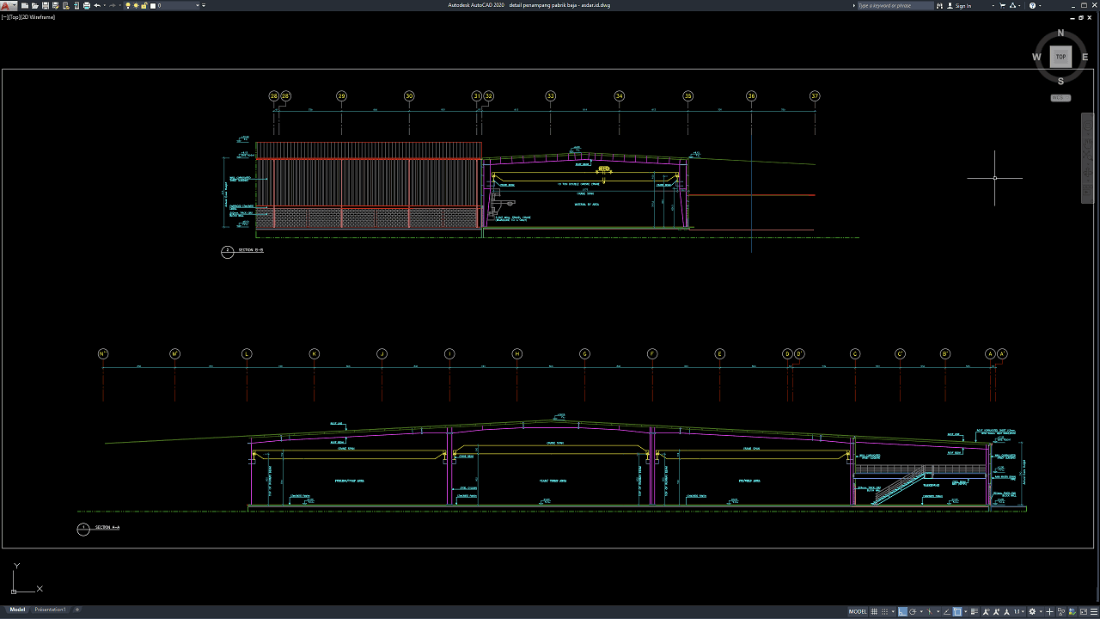Screen dimensions: 1100x619
Task: Expand the layer dropdown showing layer 0
Action: [x=199, y=5]
